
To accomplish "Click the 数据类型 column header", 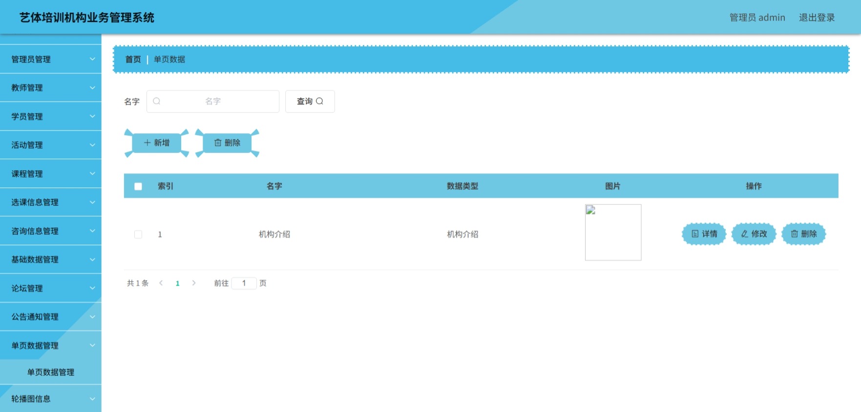I will coord(462,186).
